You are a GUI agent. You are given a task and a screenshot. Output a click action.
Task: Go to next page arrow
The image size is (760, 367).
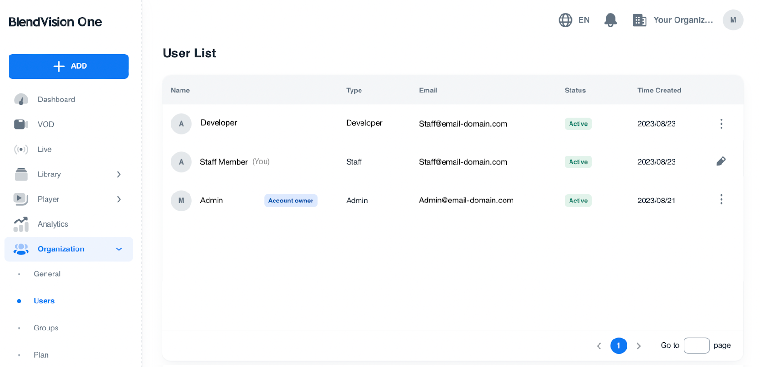point(638,346)
